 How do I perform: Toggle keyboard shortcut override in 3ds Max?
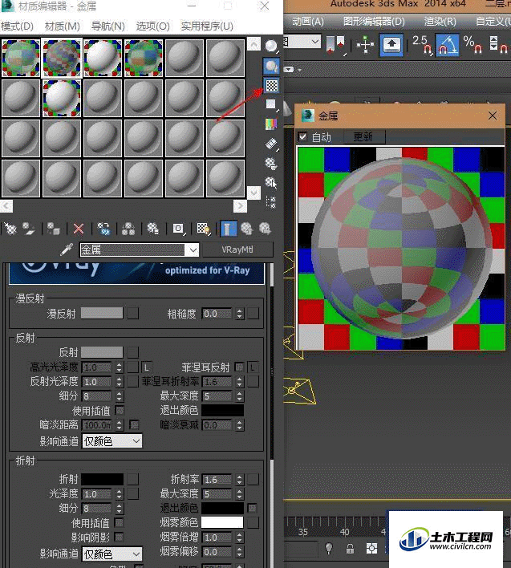point(391,45)
